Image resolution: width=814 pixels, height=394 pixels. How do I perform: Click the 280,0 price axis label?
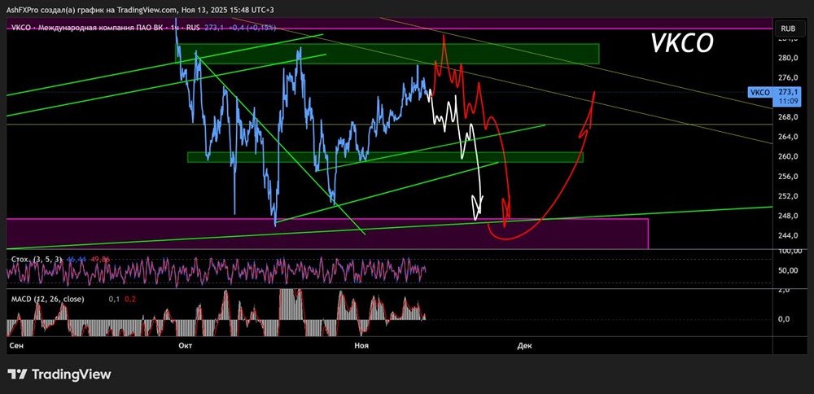[786, 58]
